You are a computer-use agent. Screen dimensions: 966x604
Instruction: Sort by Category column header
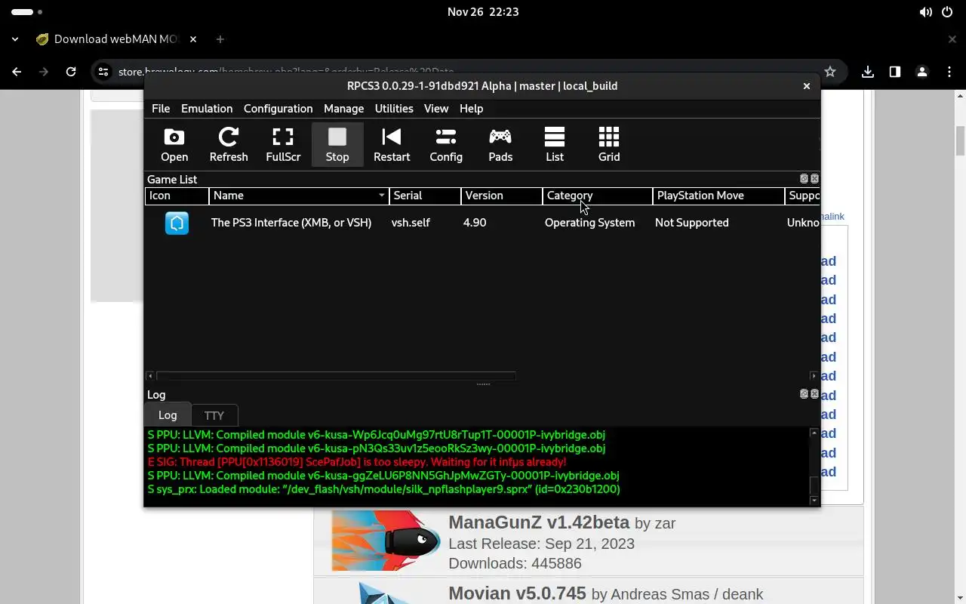point(597,196)
